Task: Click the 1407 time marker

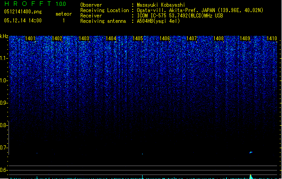Action: pyautogui.click(x=192, y=38)
